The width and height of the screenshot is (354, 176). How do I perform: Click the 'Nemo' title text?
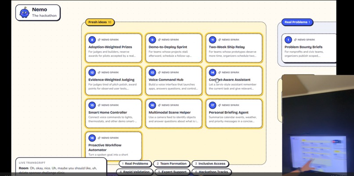[x=40, y=10]
